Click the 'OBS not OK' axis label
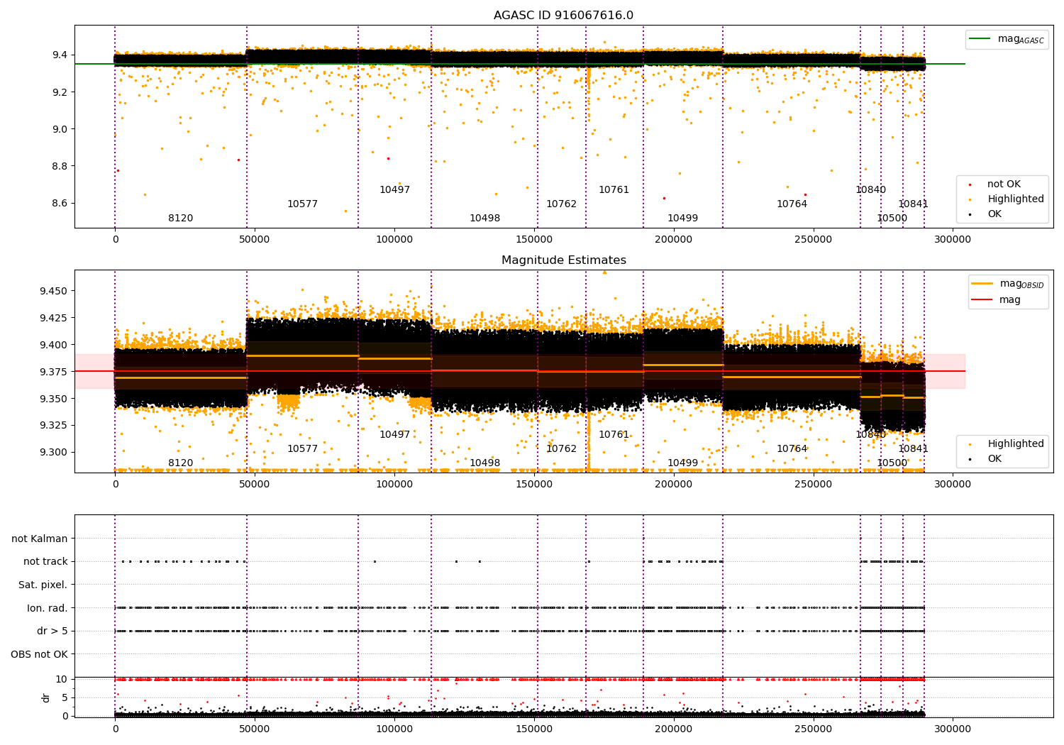 [40, 654]
